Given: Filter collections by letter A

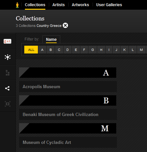Looking at the screenshot, I should tap(42, 50).
